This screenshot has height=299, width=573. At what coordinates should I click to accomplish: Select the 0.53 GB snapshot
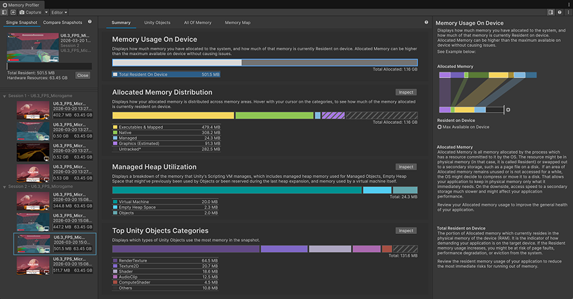[55, 173]
